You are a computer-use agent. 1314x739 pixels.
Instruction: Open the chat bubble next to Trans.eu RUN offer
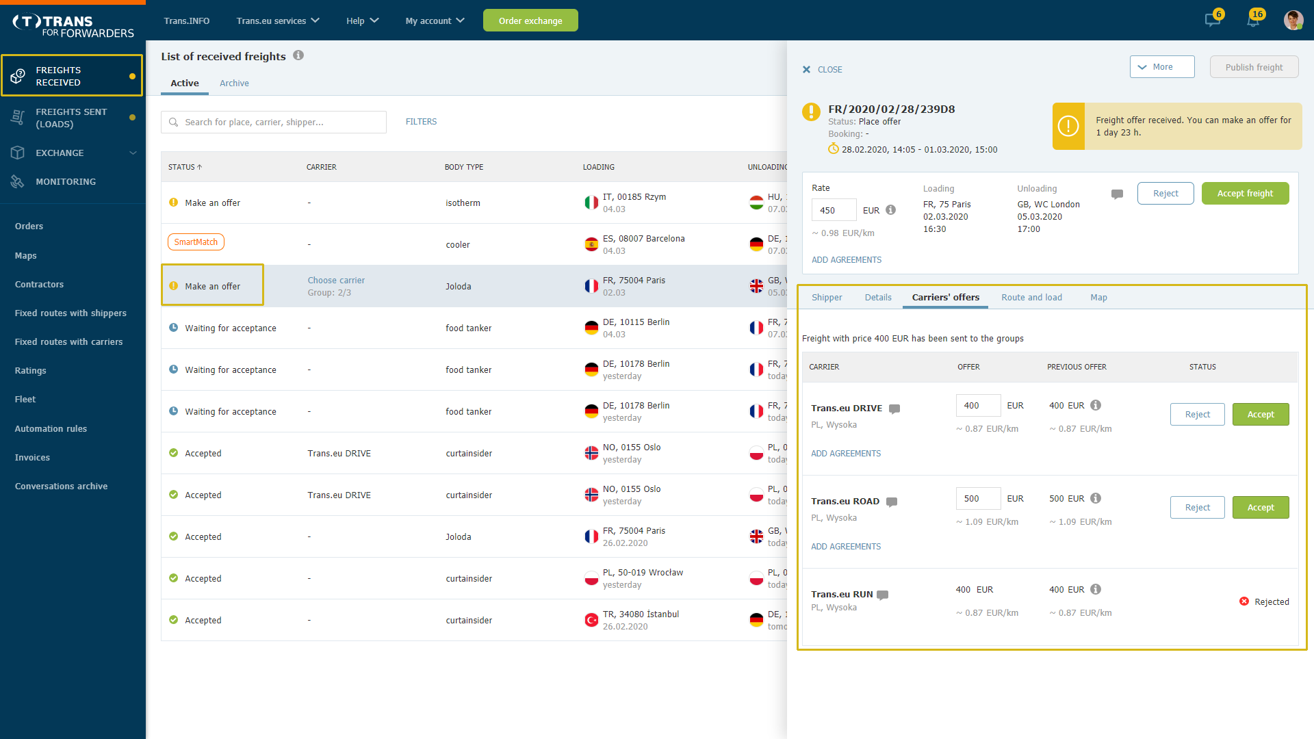[x=883, y=595]
